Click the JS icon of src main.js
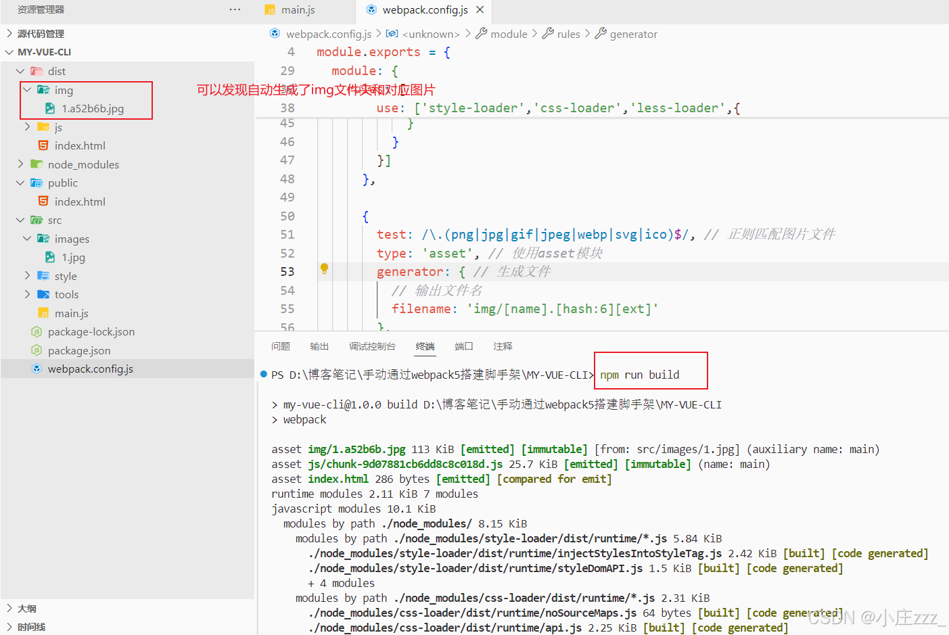The image size is (949, 635). click(x=43, y=313)
